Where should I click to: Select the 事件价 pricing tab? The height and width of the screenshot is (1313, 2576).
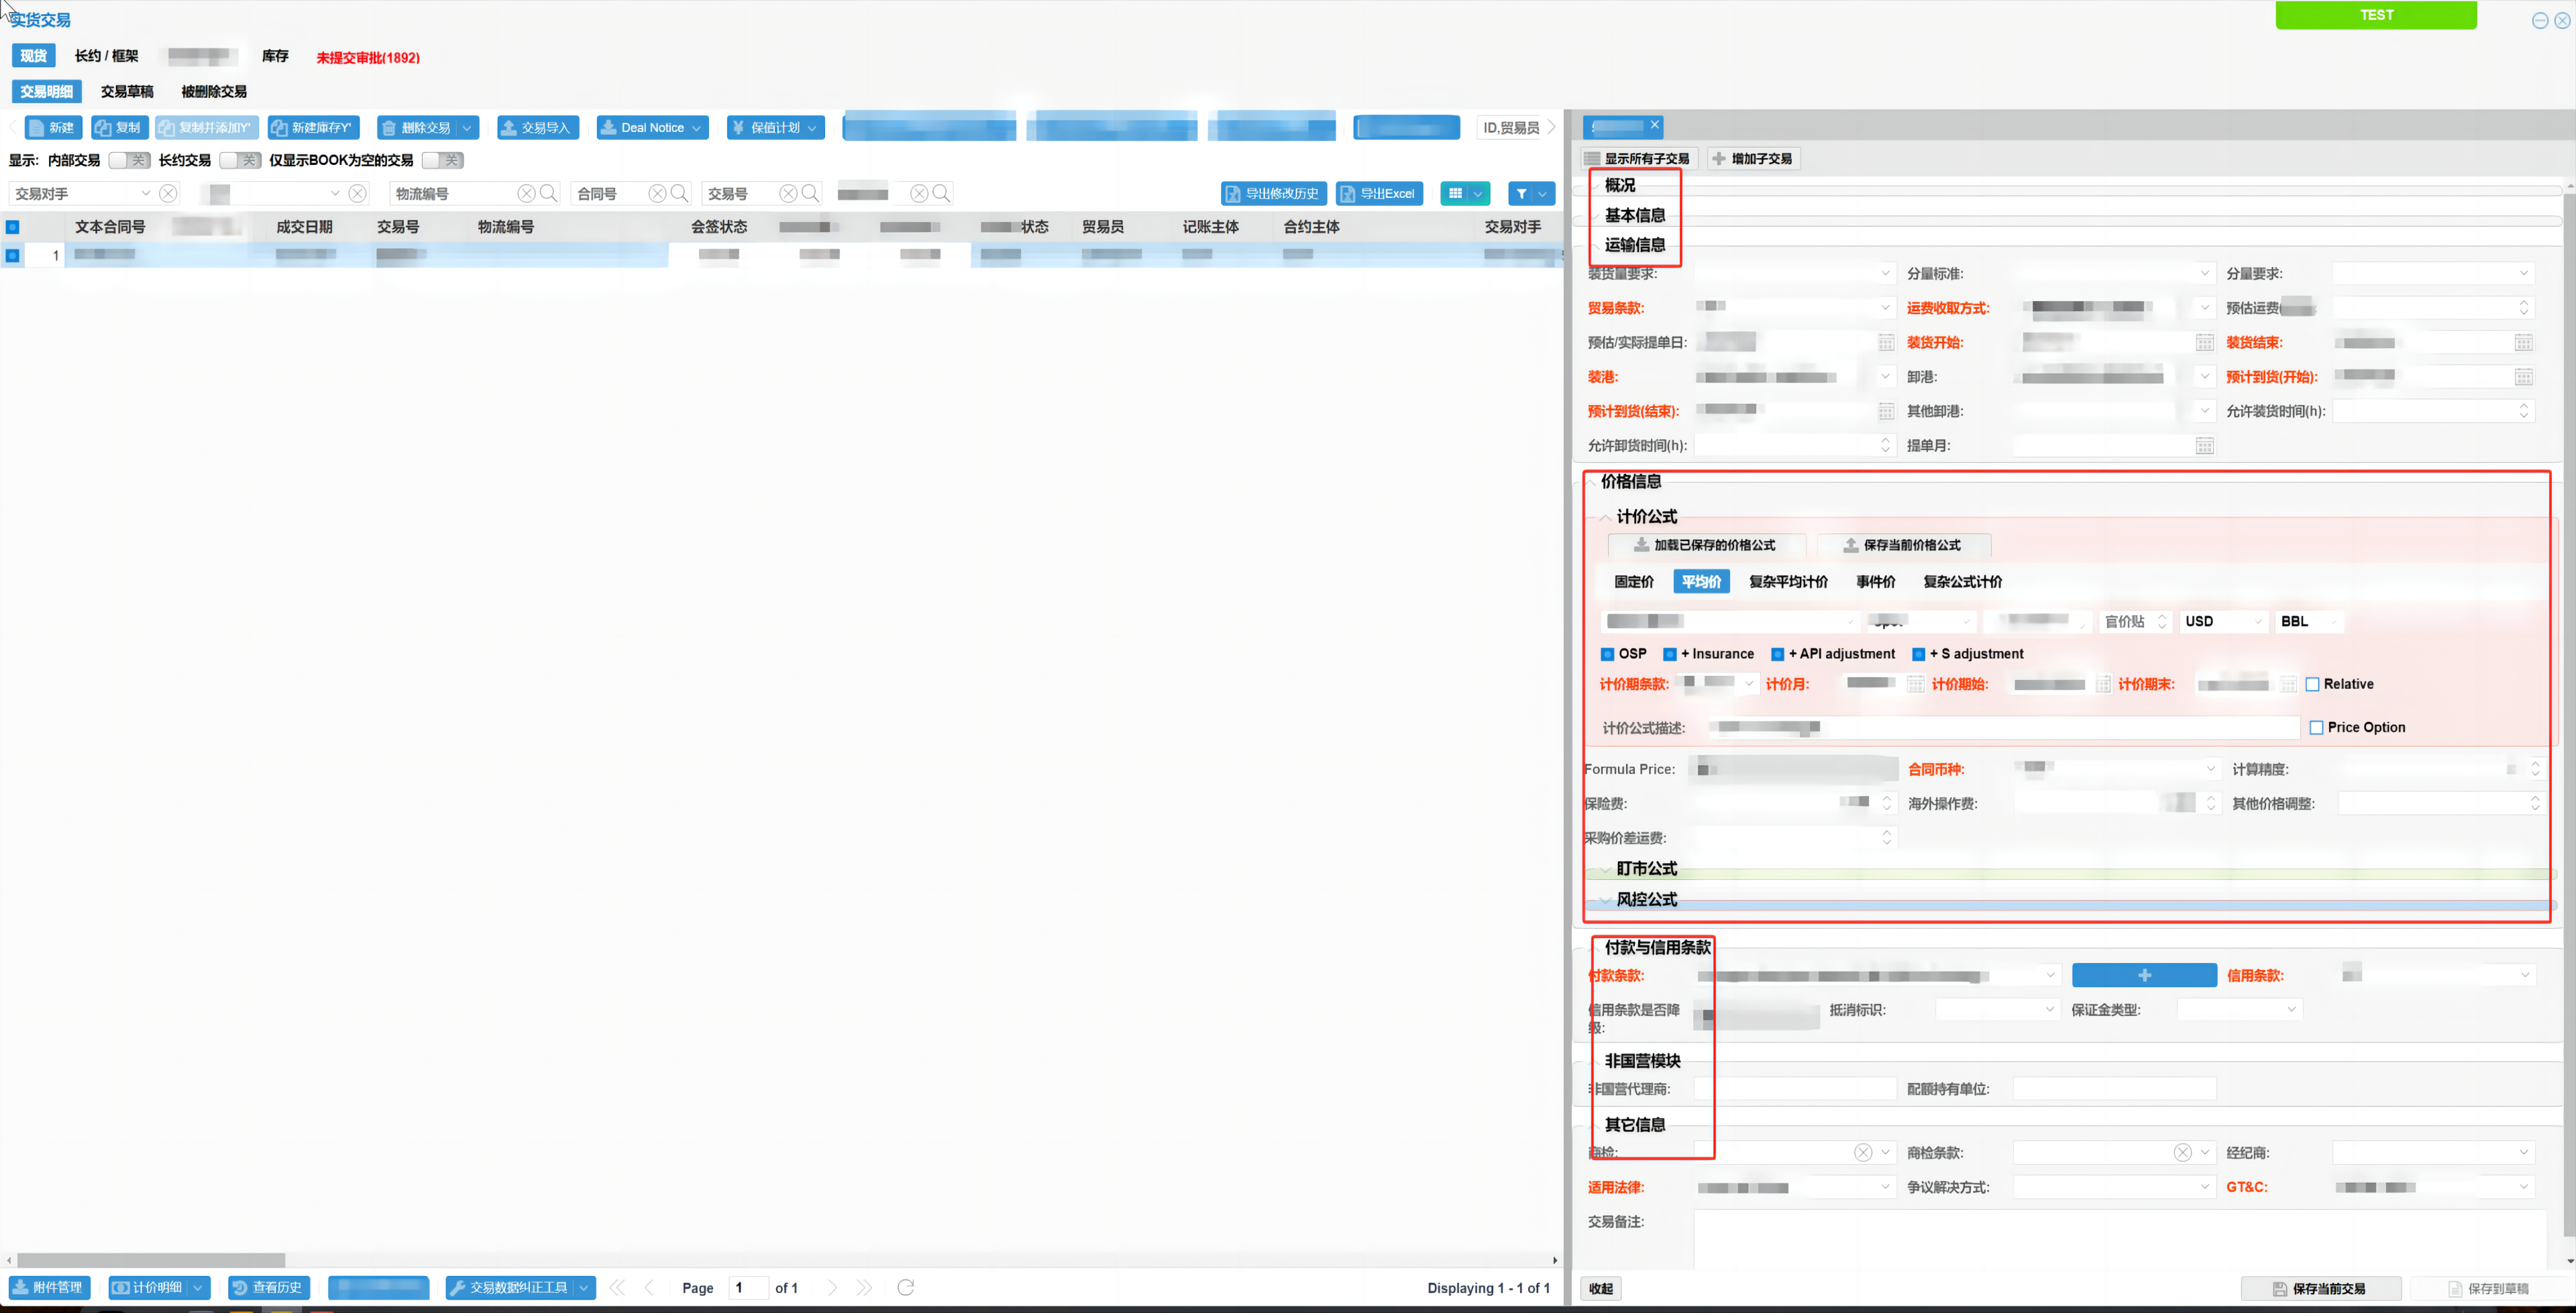1875,581
